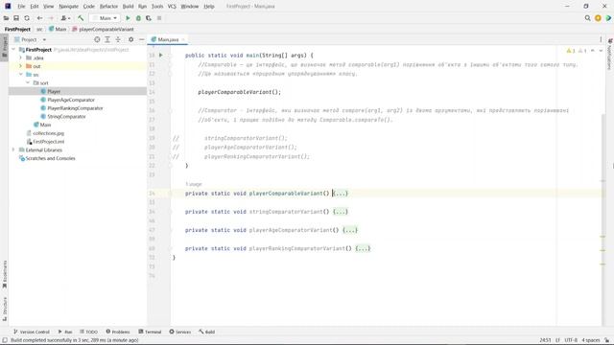The image size is (614, 345).
Task: Expand folded playerRankingComparatorVariant body
Action: (363, 248)
